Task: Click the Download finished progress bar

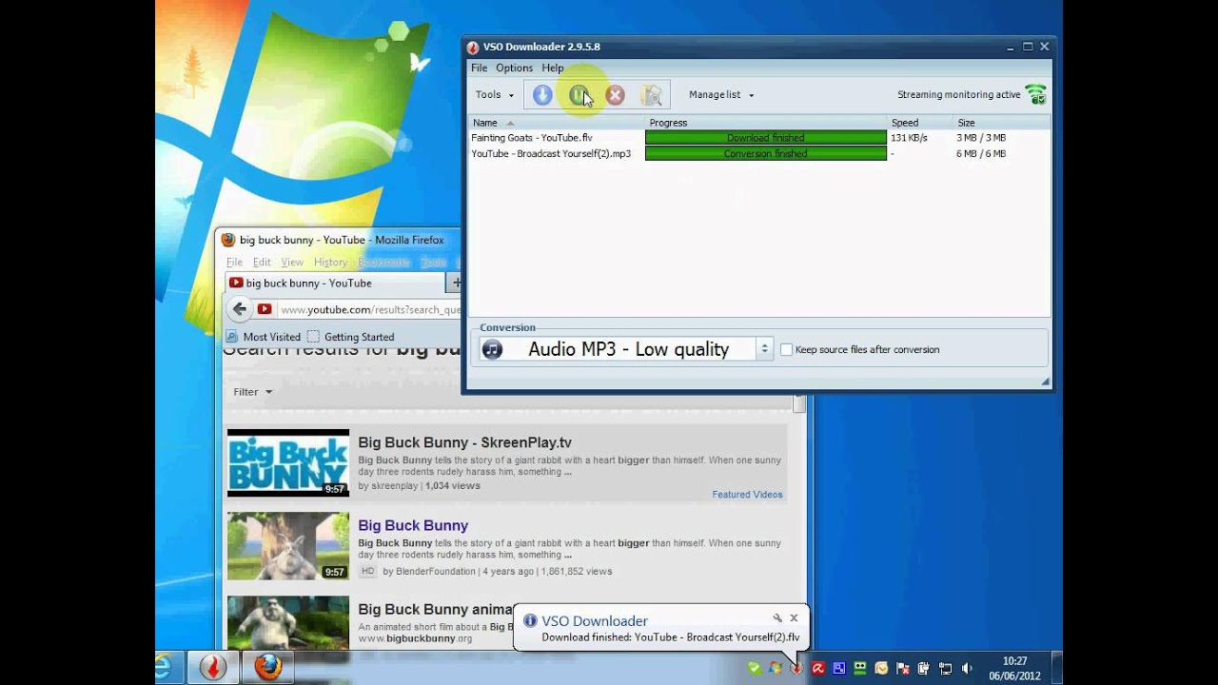Action: point(766,138)
